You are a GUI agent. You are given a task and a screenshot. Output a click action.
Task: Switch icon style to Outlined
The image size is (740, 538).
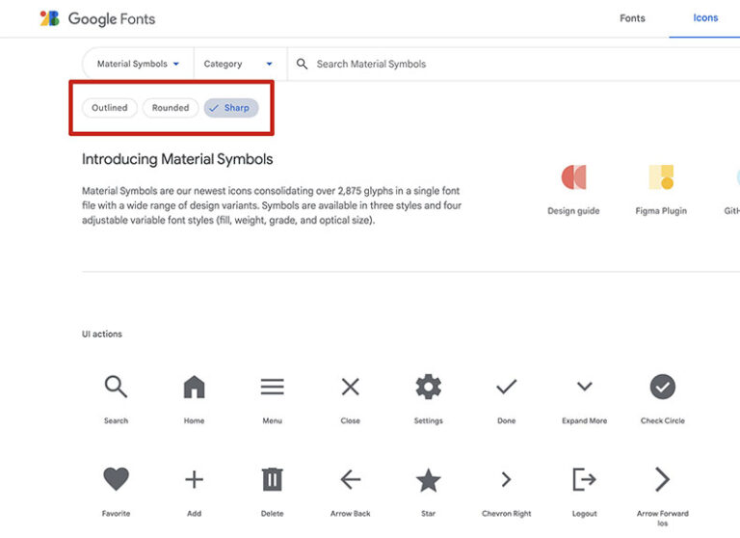[110, 108]
